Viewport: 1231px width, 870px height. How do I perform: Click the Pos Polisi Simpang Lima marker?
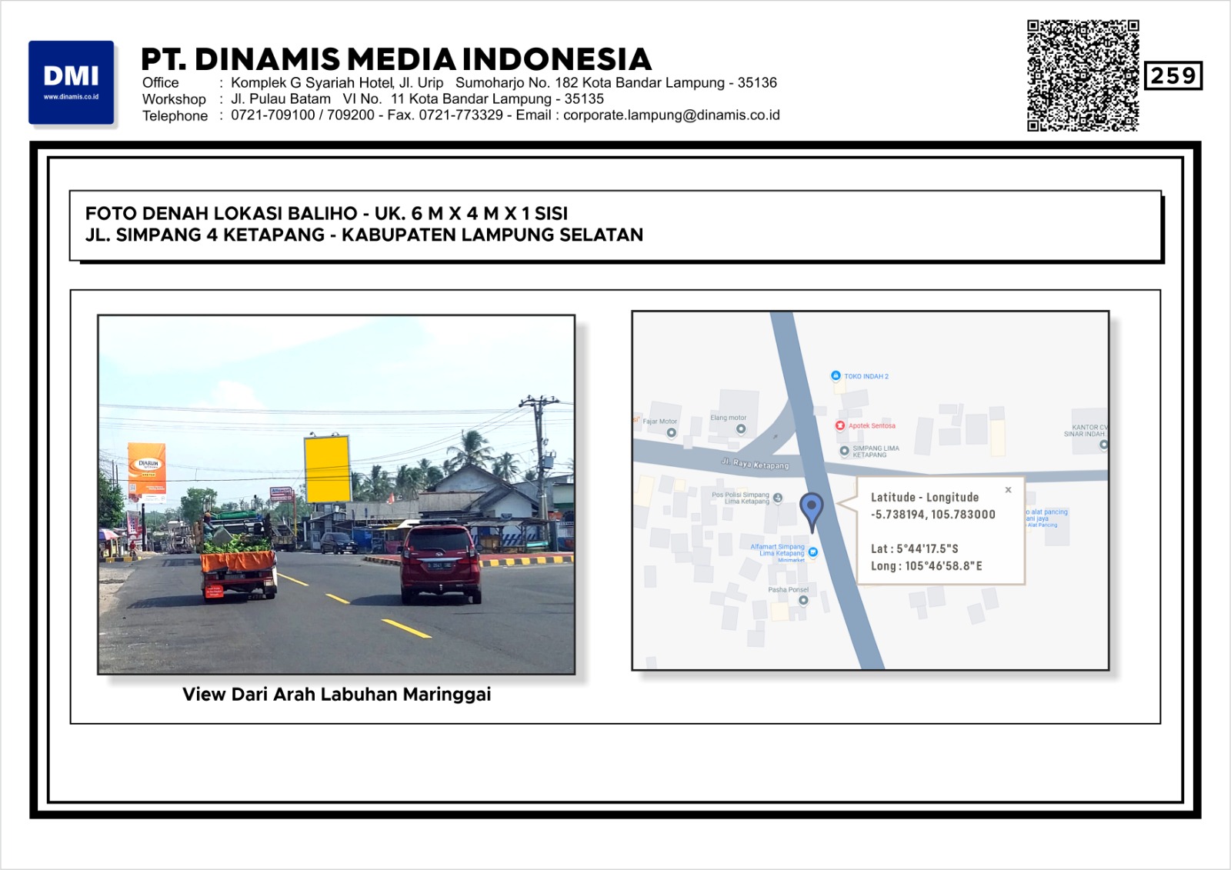[x=778, y=498]
